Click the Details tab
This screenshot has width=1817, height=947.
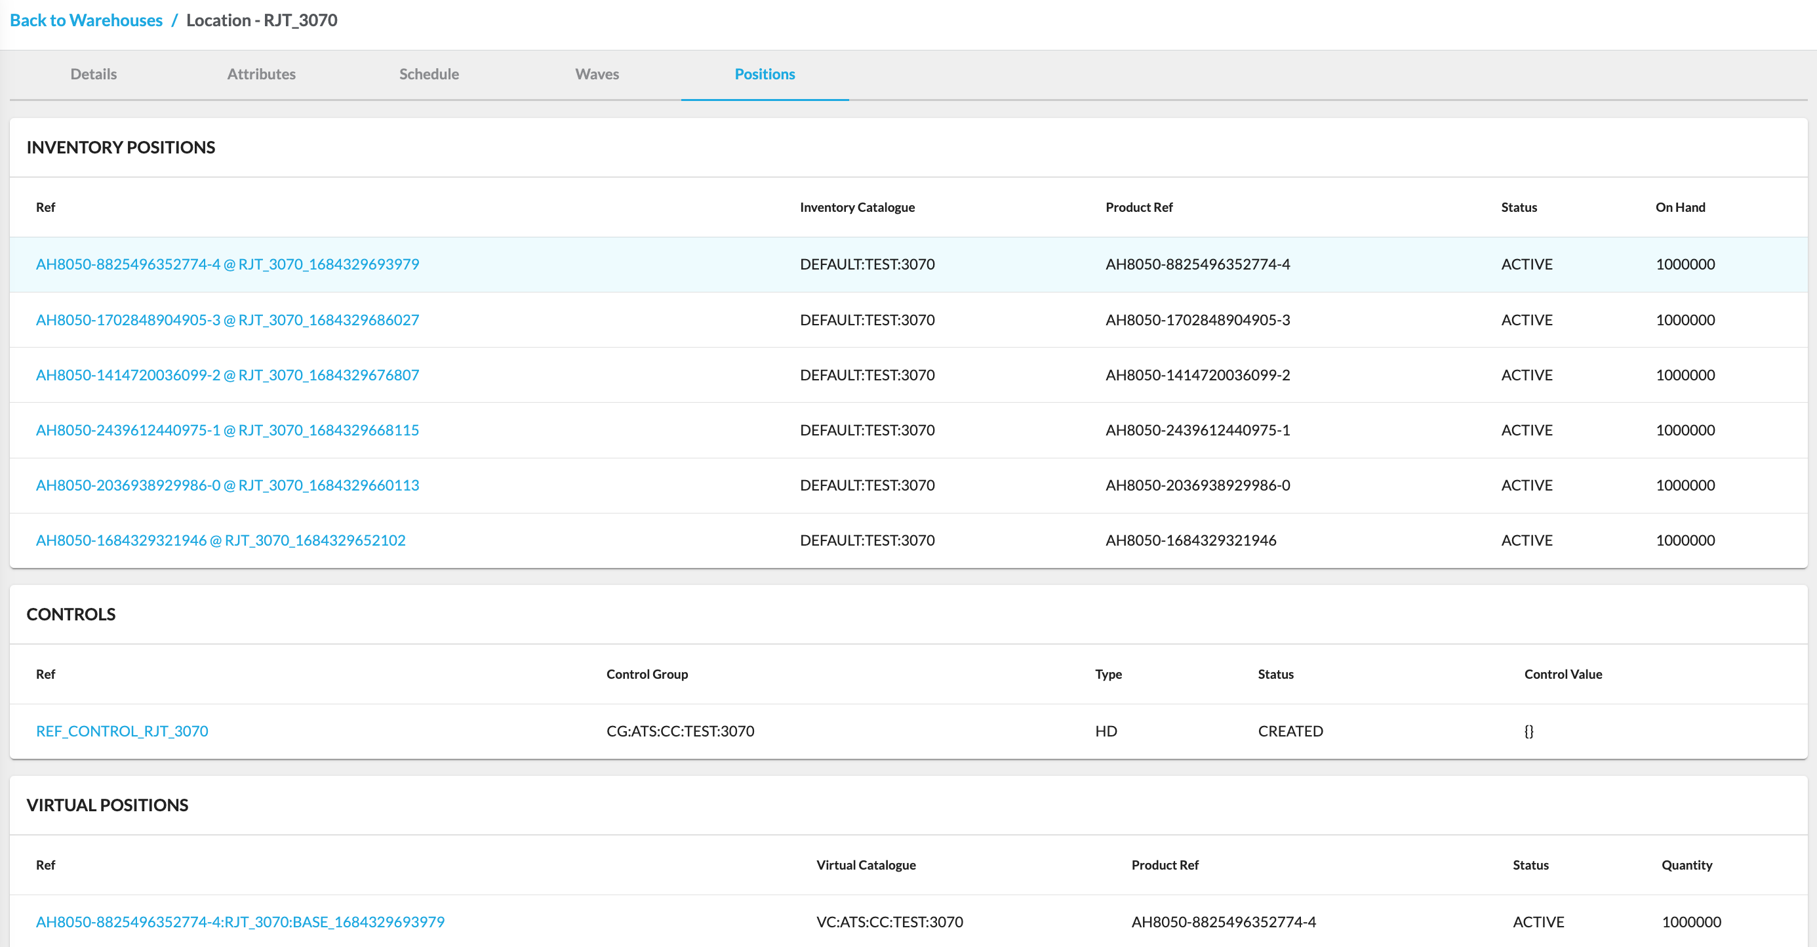tap(94, 73)
